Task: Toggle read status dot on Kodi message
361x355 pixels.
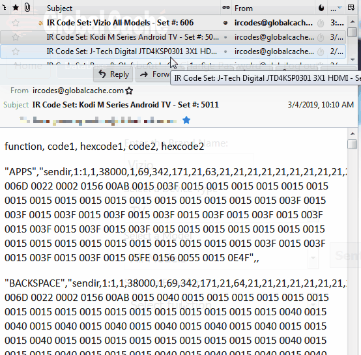Action: click(225, 37)
